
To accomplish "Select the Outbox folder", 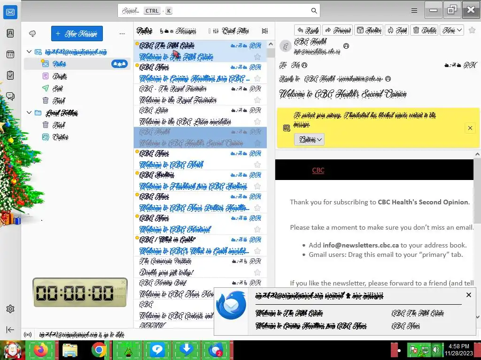I will (78, 137).
